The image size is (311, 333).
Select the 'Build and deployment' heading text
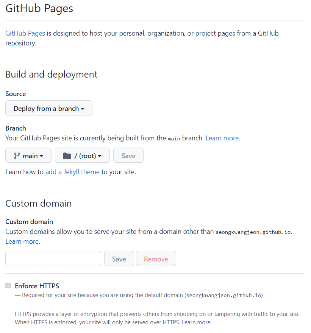(52, 75)
